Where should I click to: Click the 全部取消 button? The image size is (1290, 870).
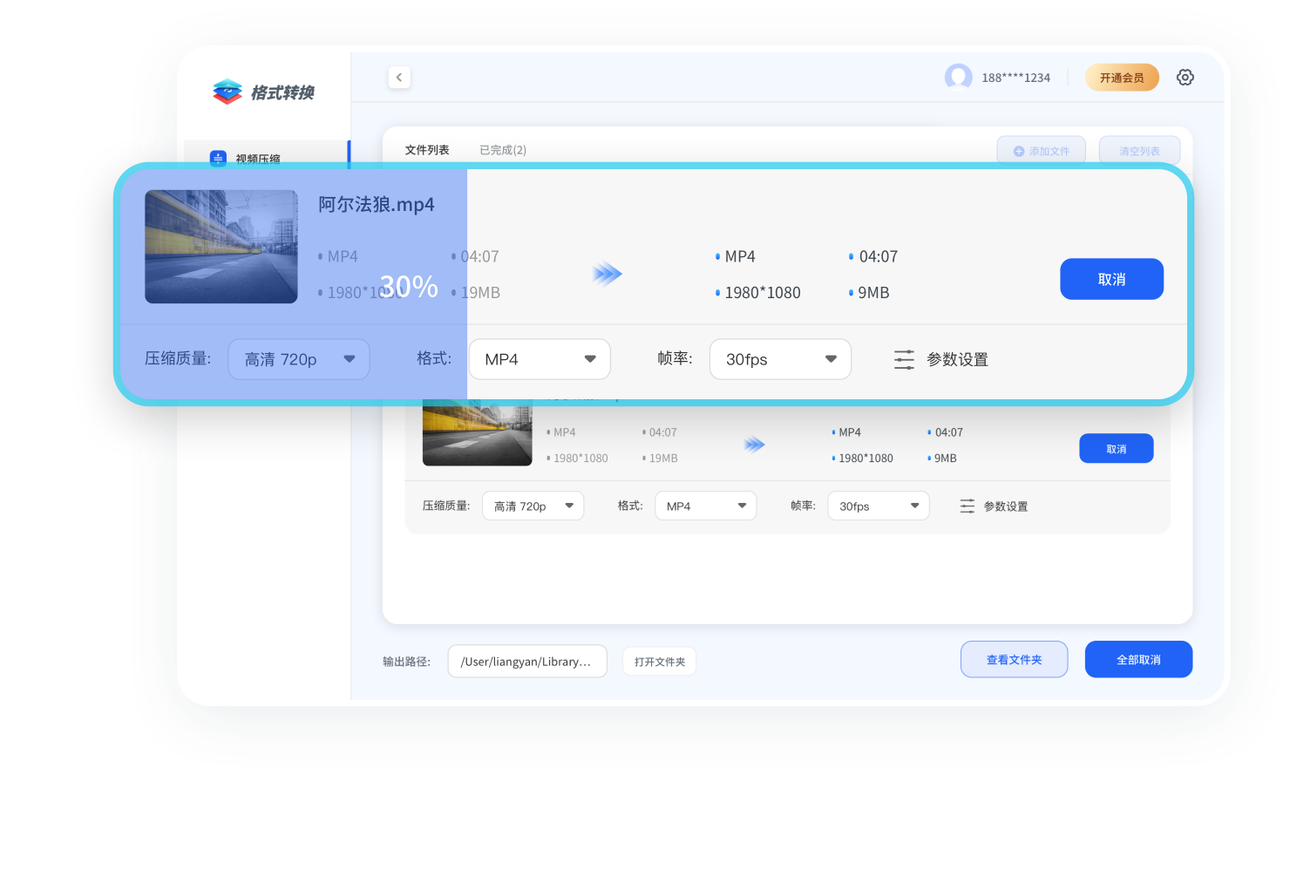tap(1139, 659)
